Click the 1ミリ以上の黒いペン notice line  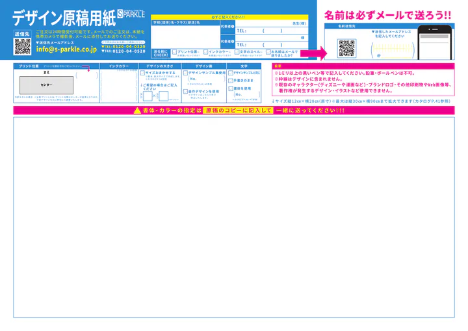click(344, 73)
